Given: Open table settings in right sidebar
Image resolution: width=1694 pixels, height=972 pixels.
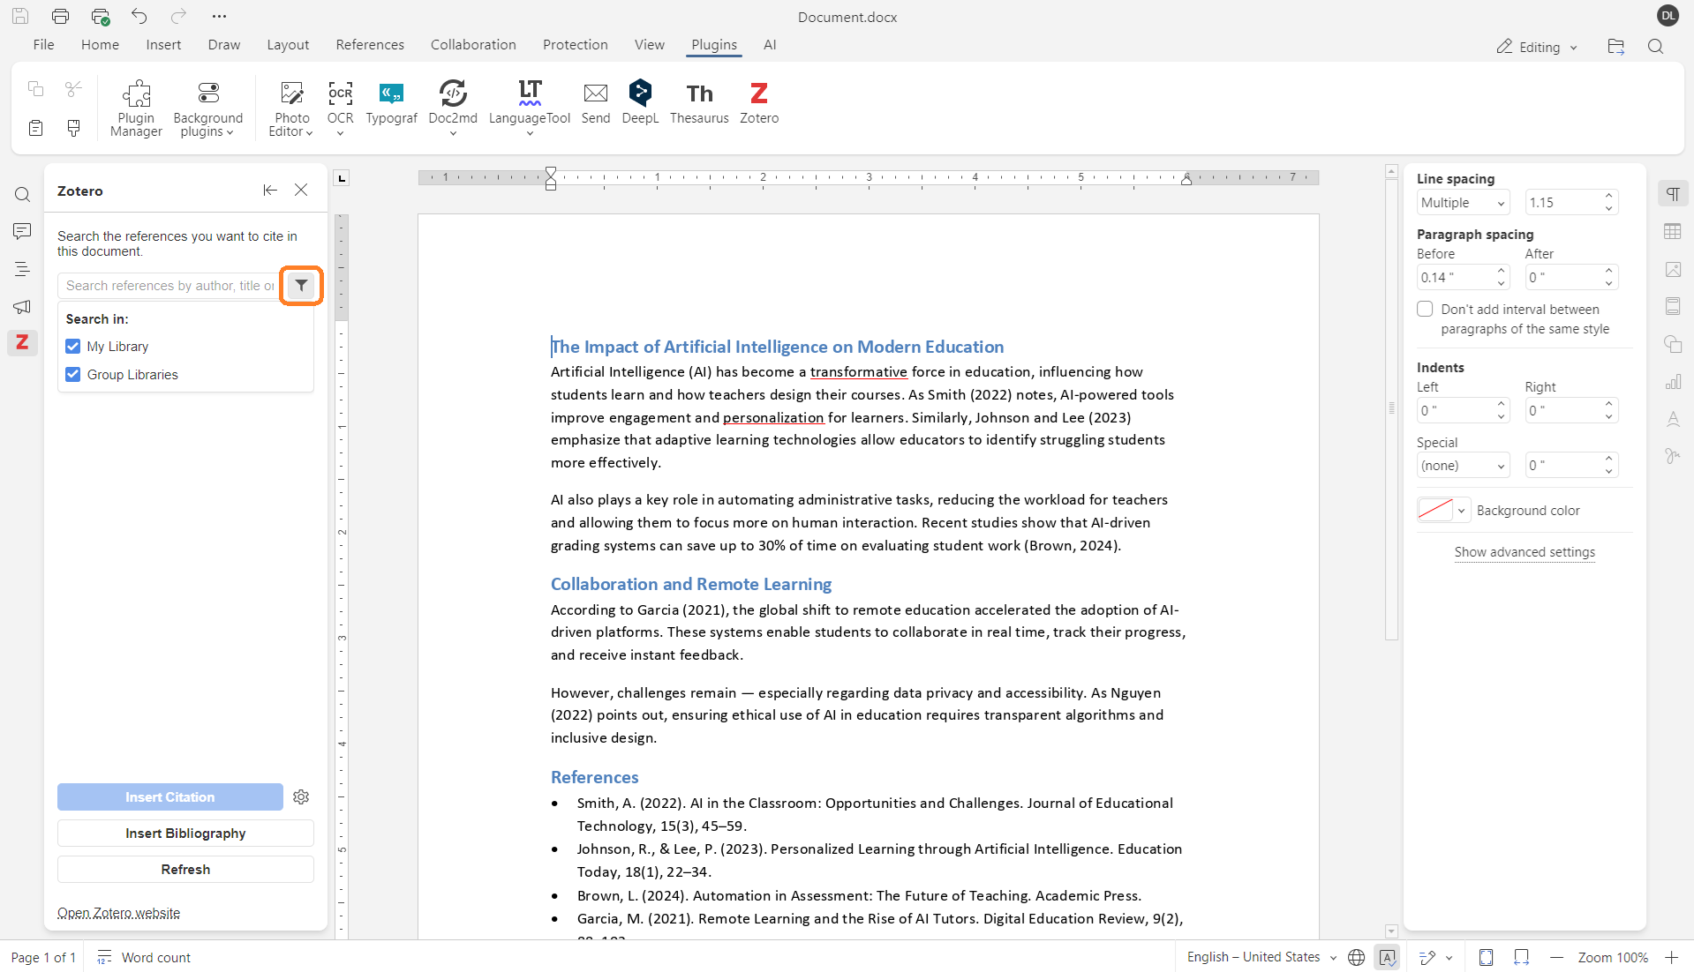Looking at the screenshot, I should click(x=1674, y=231).
